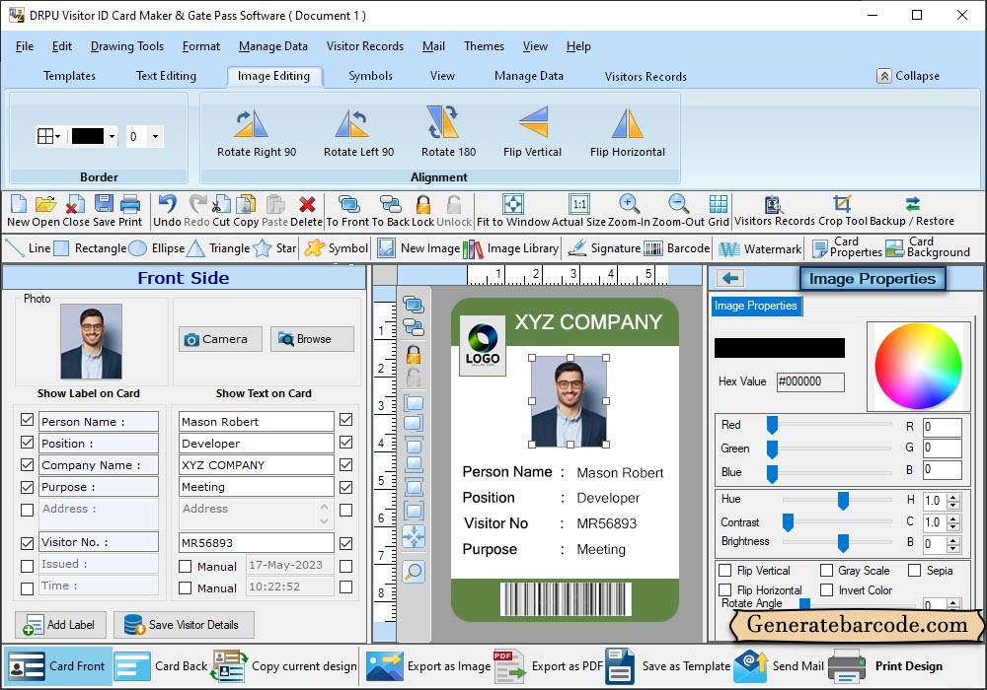Uncheck the Person Name label checkbox
Image resolution: width=987 pixels, height=690 pixels.
27,420
